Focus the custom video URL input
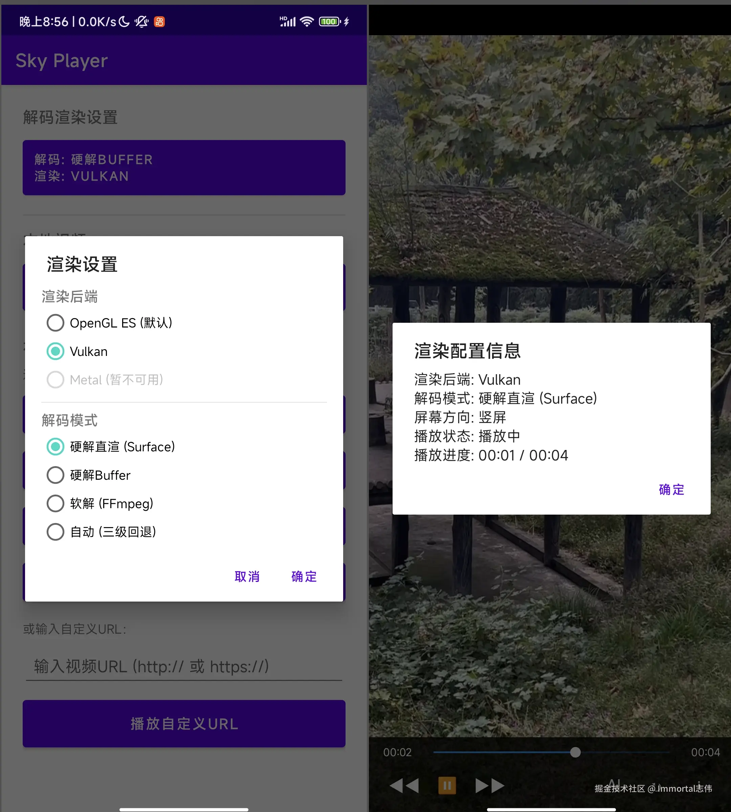Screen dimensions: 731x812 pos(184,667)
